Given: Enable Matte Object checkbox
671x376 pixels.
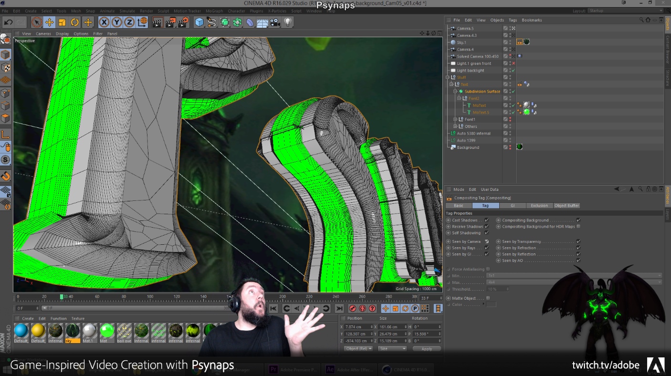Looking at the screenshot, I should pos(488,298).
